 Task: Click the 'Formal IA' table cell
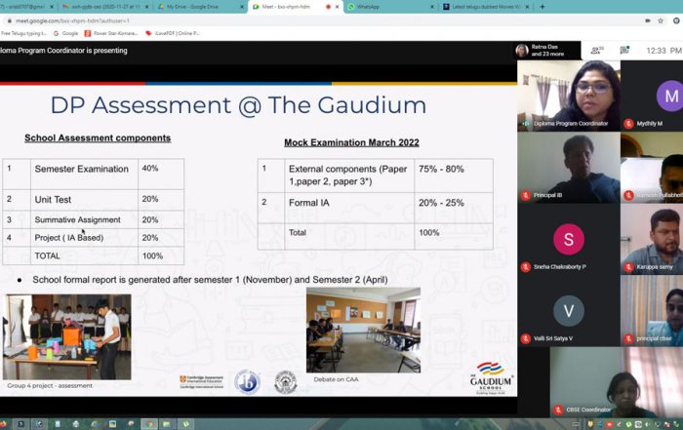[x=349, y=208]
